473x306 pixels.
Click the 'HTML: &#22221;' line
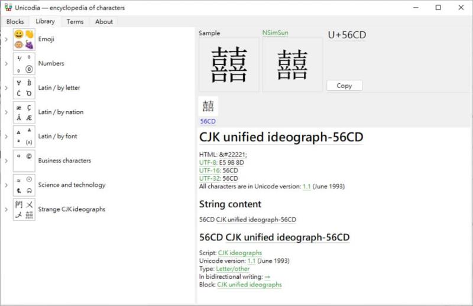pyautogui.click(x=223, y=155)
